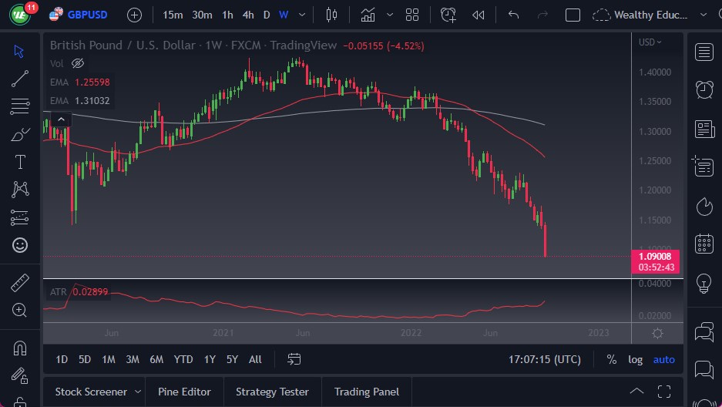Toggle the auto scale option
The width and height of the screenshot is (722, 407).
663,359
